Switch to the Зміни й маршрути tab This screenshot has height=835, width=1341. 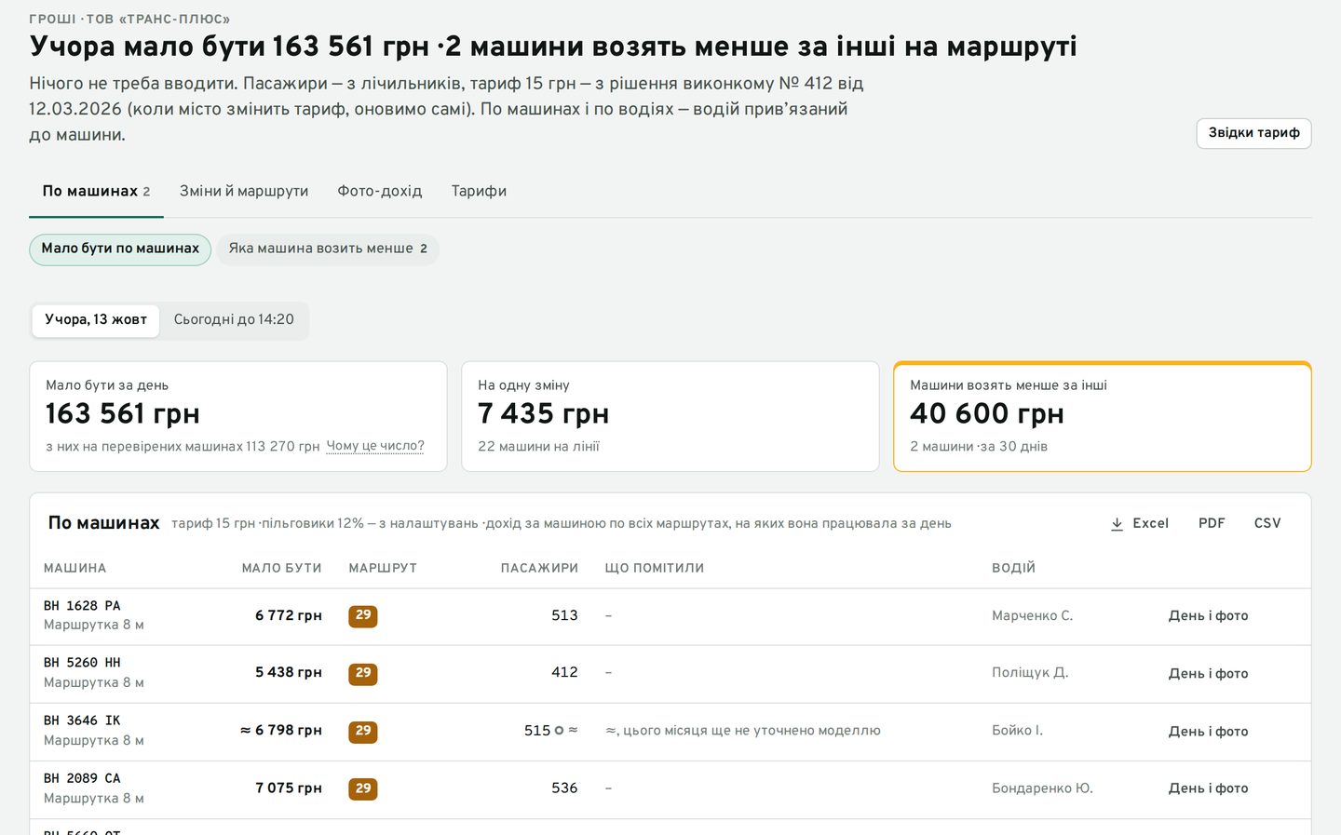[244, 191]
